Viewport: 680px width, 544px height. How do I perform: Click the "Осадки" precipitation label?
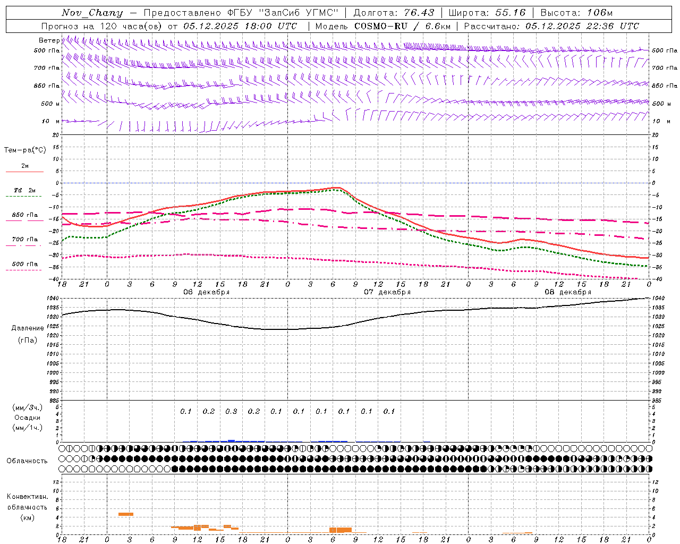click(x=28, y=418)
